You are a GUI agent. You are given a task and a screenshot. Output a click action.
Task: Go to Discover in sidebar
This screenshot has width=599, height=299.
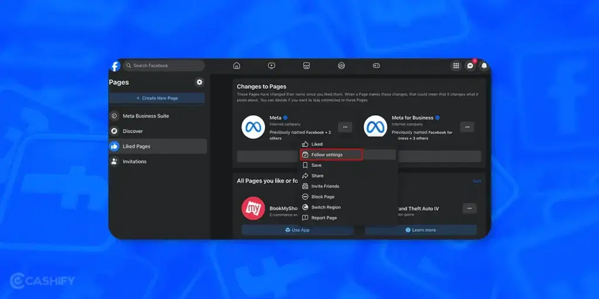coord(158,131)
